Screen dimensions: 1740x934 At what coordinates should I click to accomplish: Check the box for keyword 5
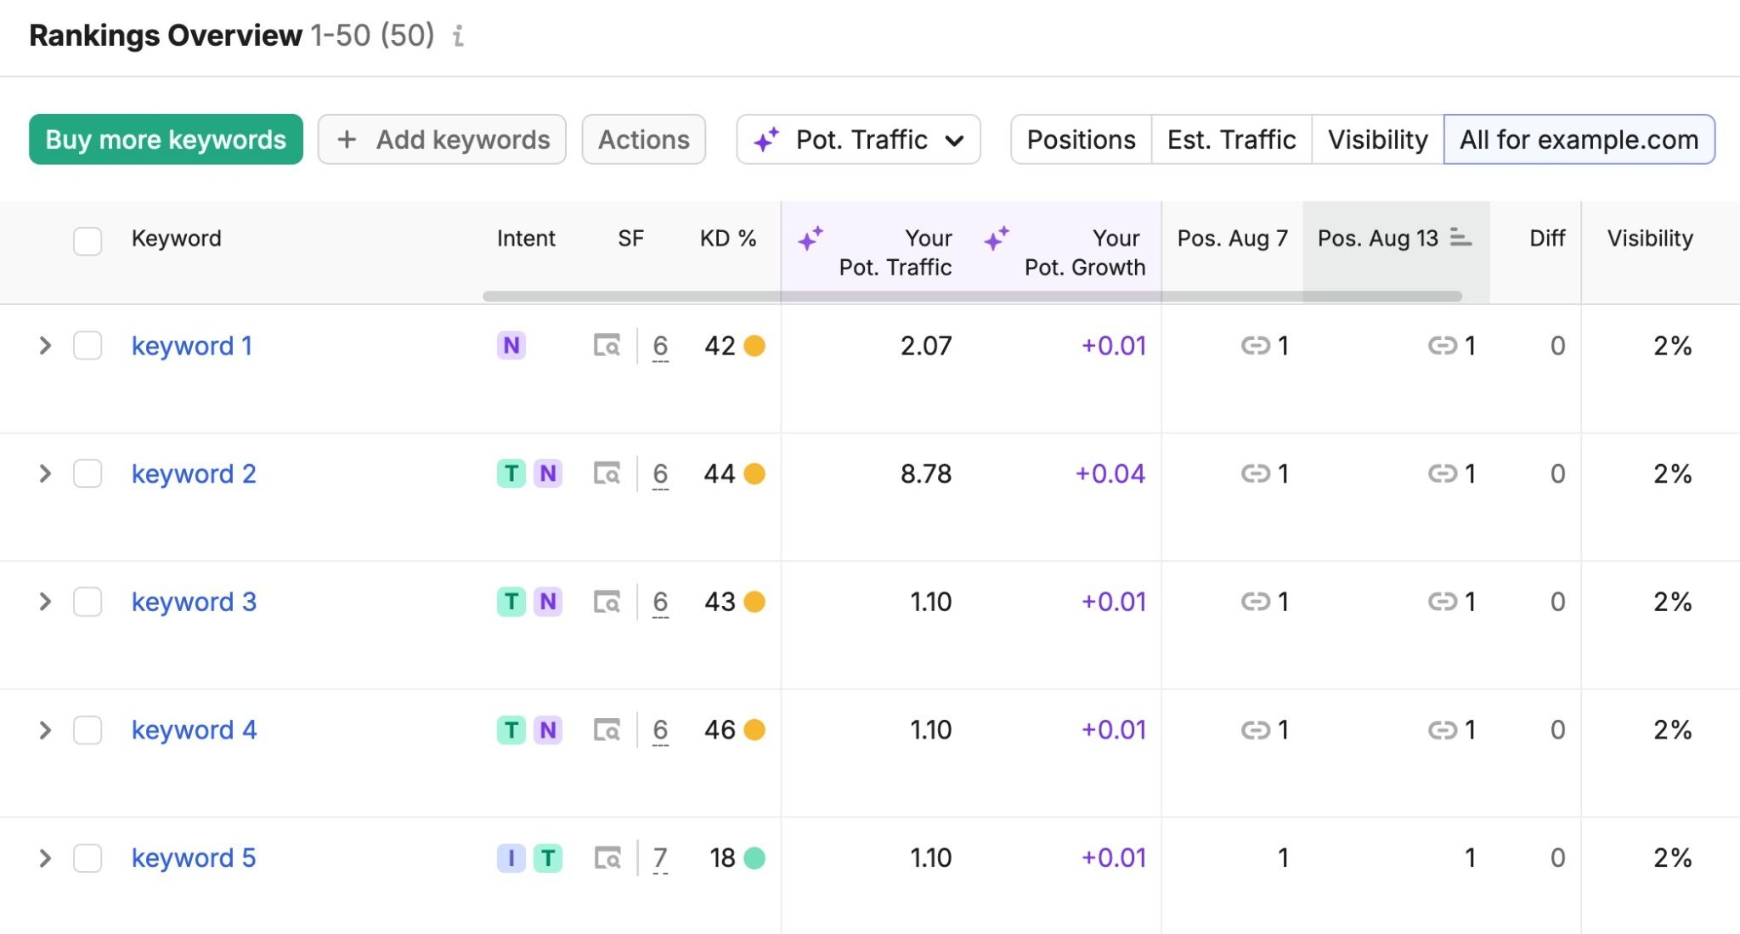88,858
